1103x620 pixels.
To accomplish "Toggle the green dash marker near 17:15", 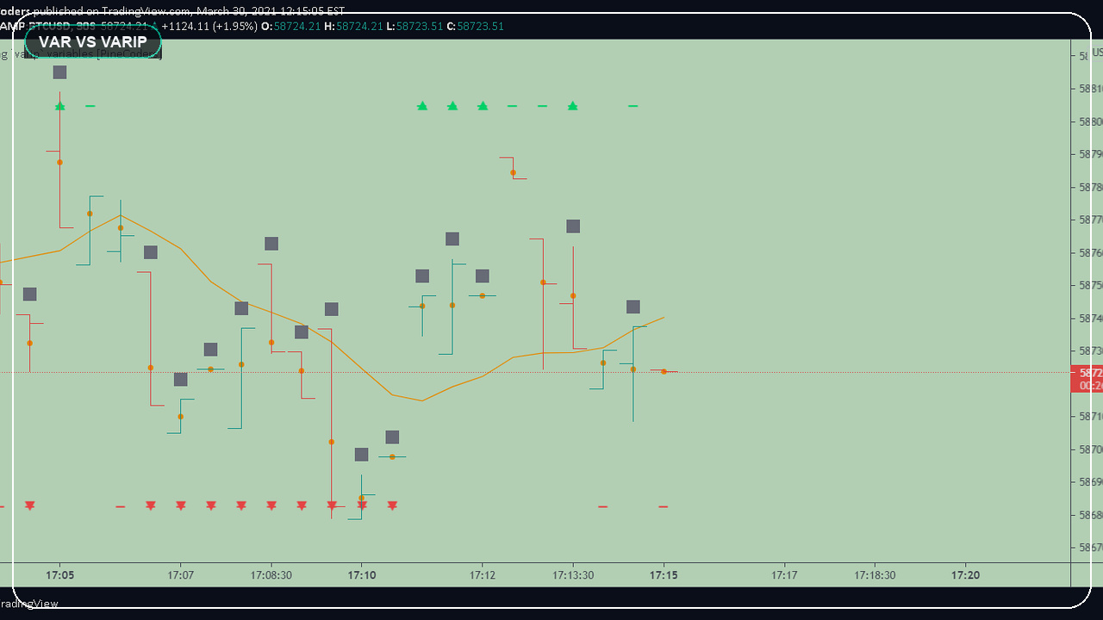I will [x=633, y=106].
